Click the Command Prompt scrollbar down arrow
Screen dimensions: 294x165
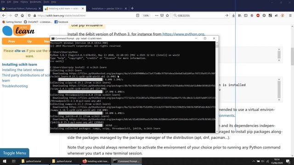click(217, 132)
